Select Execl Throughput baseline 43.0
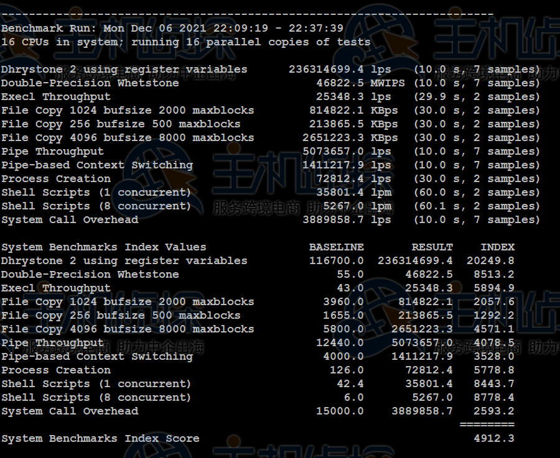 (x=350, y=288)
